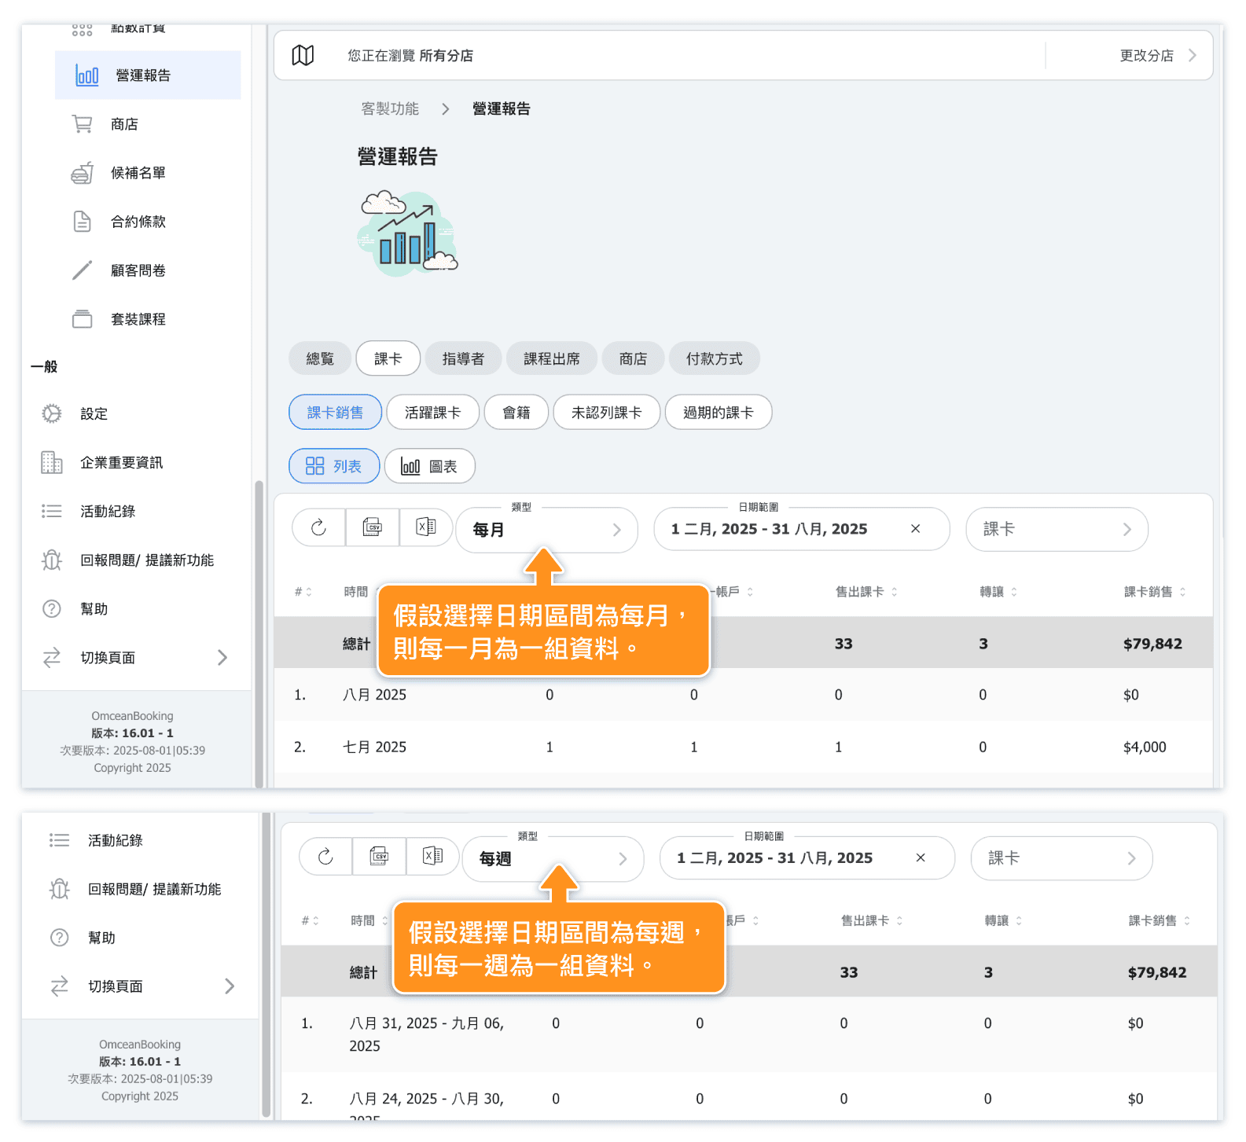Expand the 課卡 filter dropdown in upper panel
Screen dimensions: 1246x1142
pyautogui.click(x=1057, y=530)
